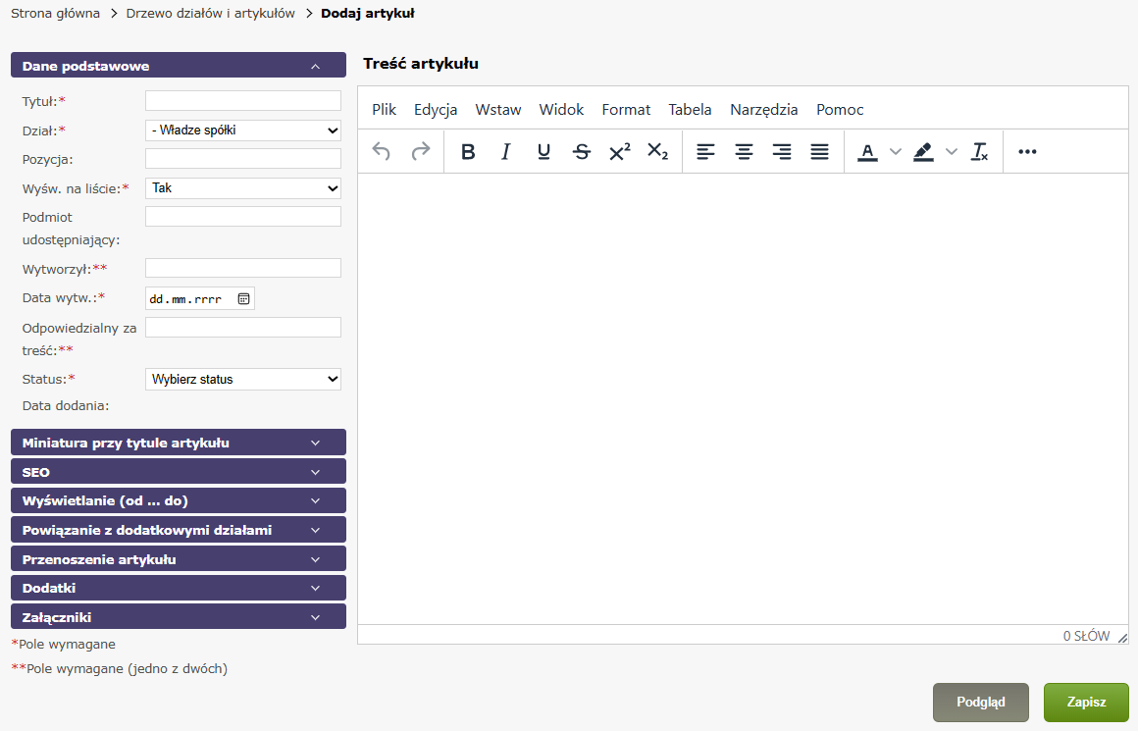Apply italic formatting to text
This screenshot has height=731, width=1138.
(x=506, y=152)
